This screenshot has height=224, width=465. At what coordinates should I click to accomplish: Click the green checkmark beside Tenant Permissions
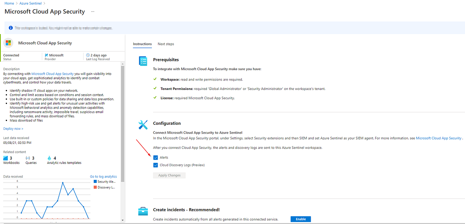tap(155, 88)
